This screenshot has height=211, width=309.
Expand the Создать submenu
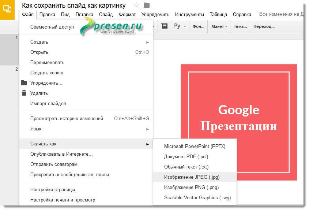(86, 42)
